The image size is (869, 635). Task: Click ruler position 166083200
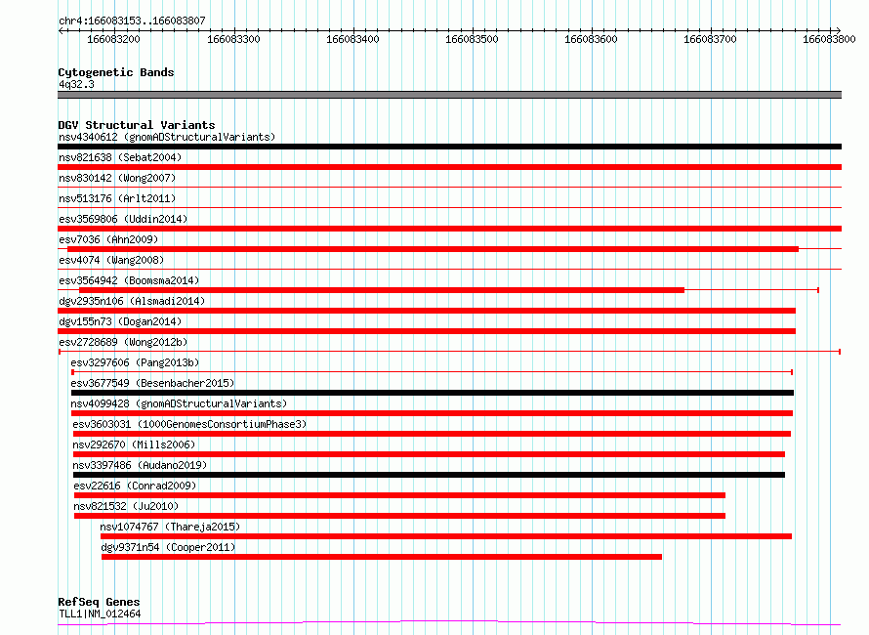[113, 39]
